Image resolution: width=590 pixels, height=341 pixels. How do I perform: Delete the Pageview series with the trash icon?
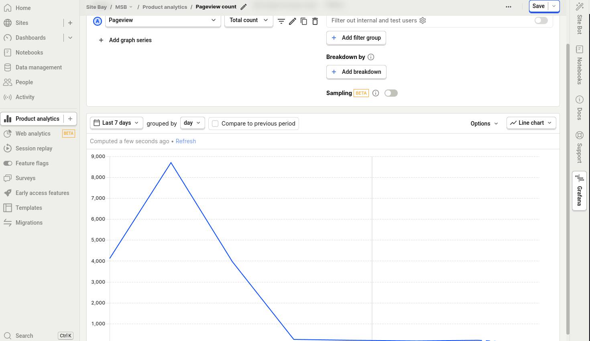tap(315, 21)
